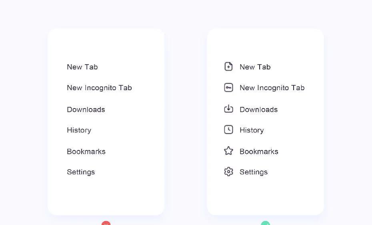Open Downloads in the text-only menu

click(86, 110)
